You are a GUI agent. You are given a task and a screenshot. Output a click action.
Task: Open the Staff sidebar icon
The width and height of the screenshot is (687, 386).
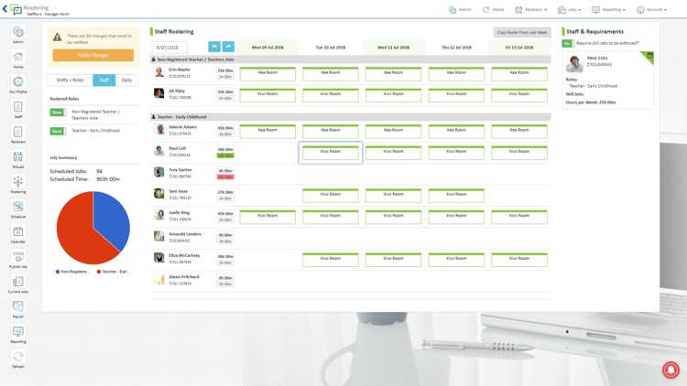18,107
